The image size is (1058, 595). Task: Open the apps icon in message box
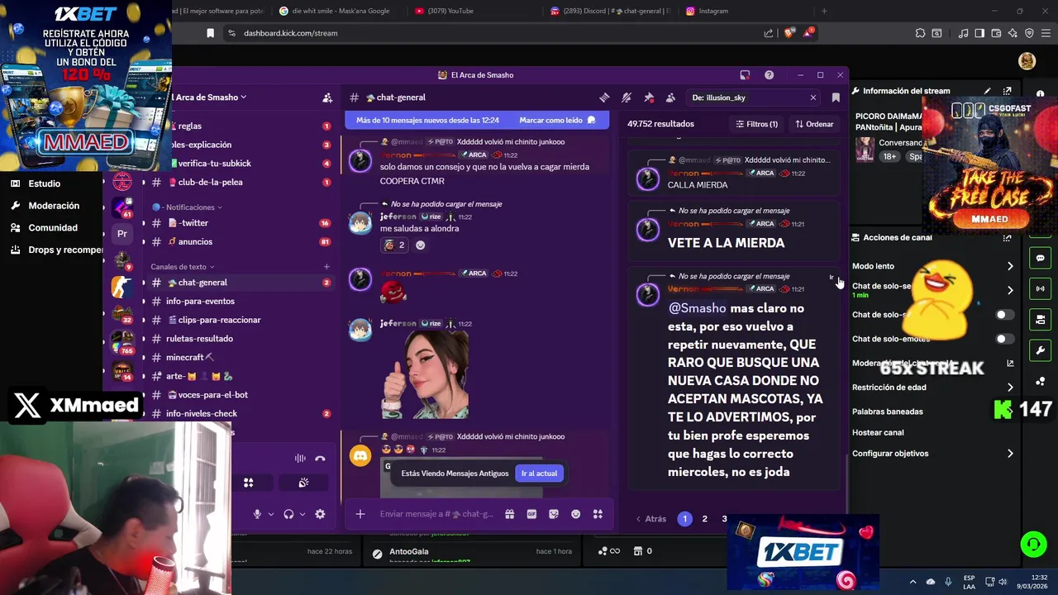tap(598, 514)
